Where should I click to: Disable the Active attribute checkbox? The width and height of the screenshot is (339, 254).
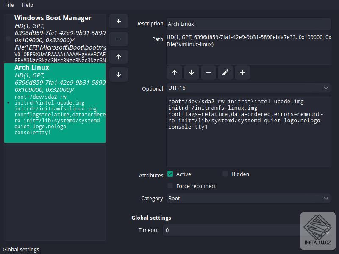170,174
